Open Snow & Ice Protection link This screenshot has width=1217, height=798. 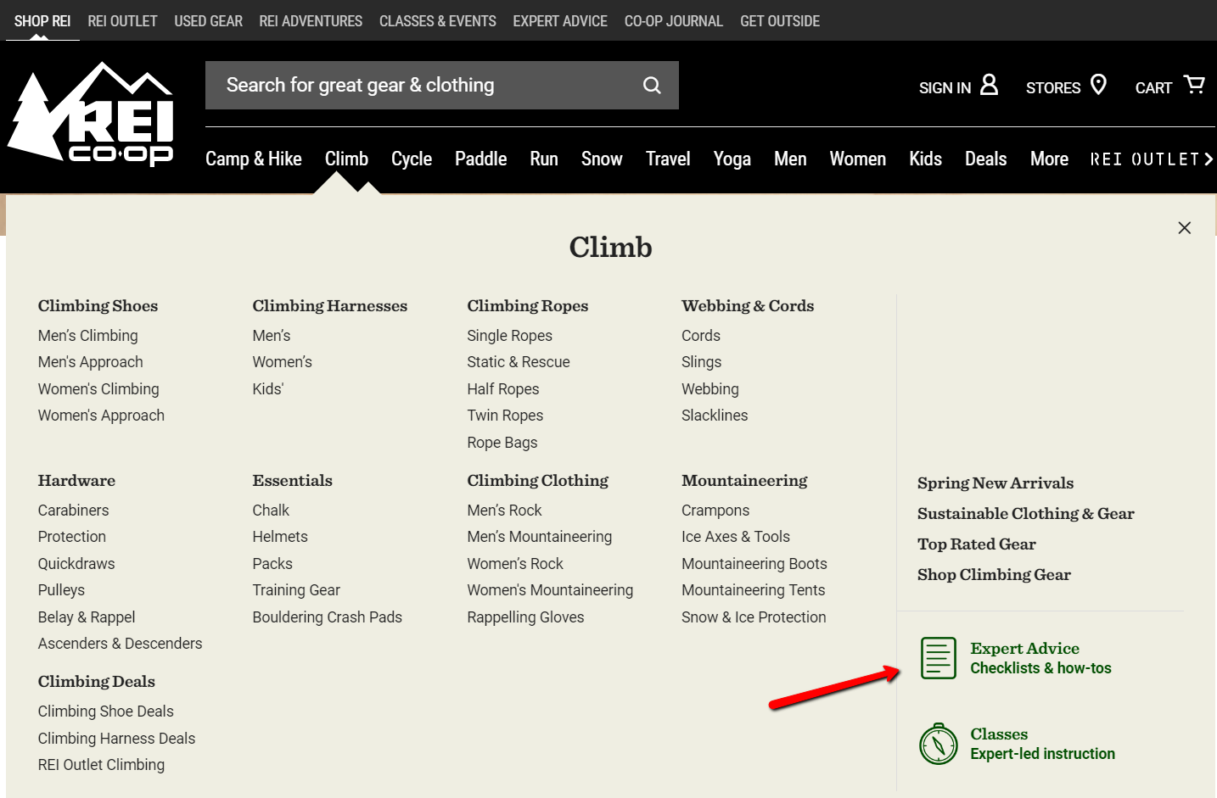click(x=754, y=617)
